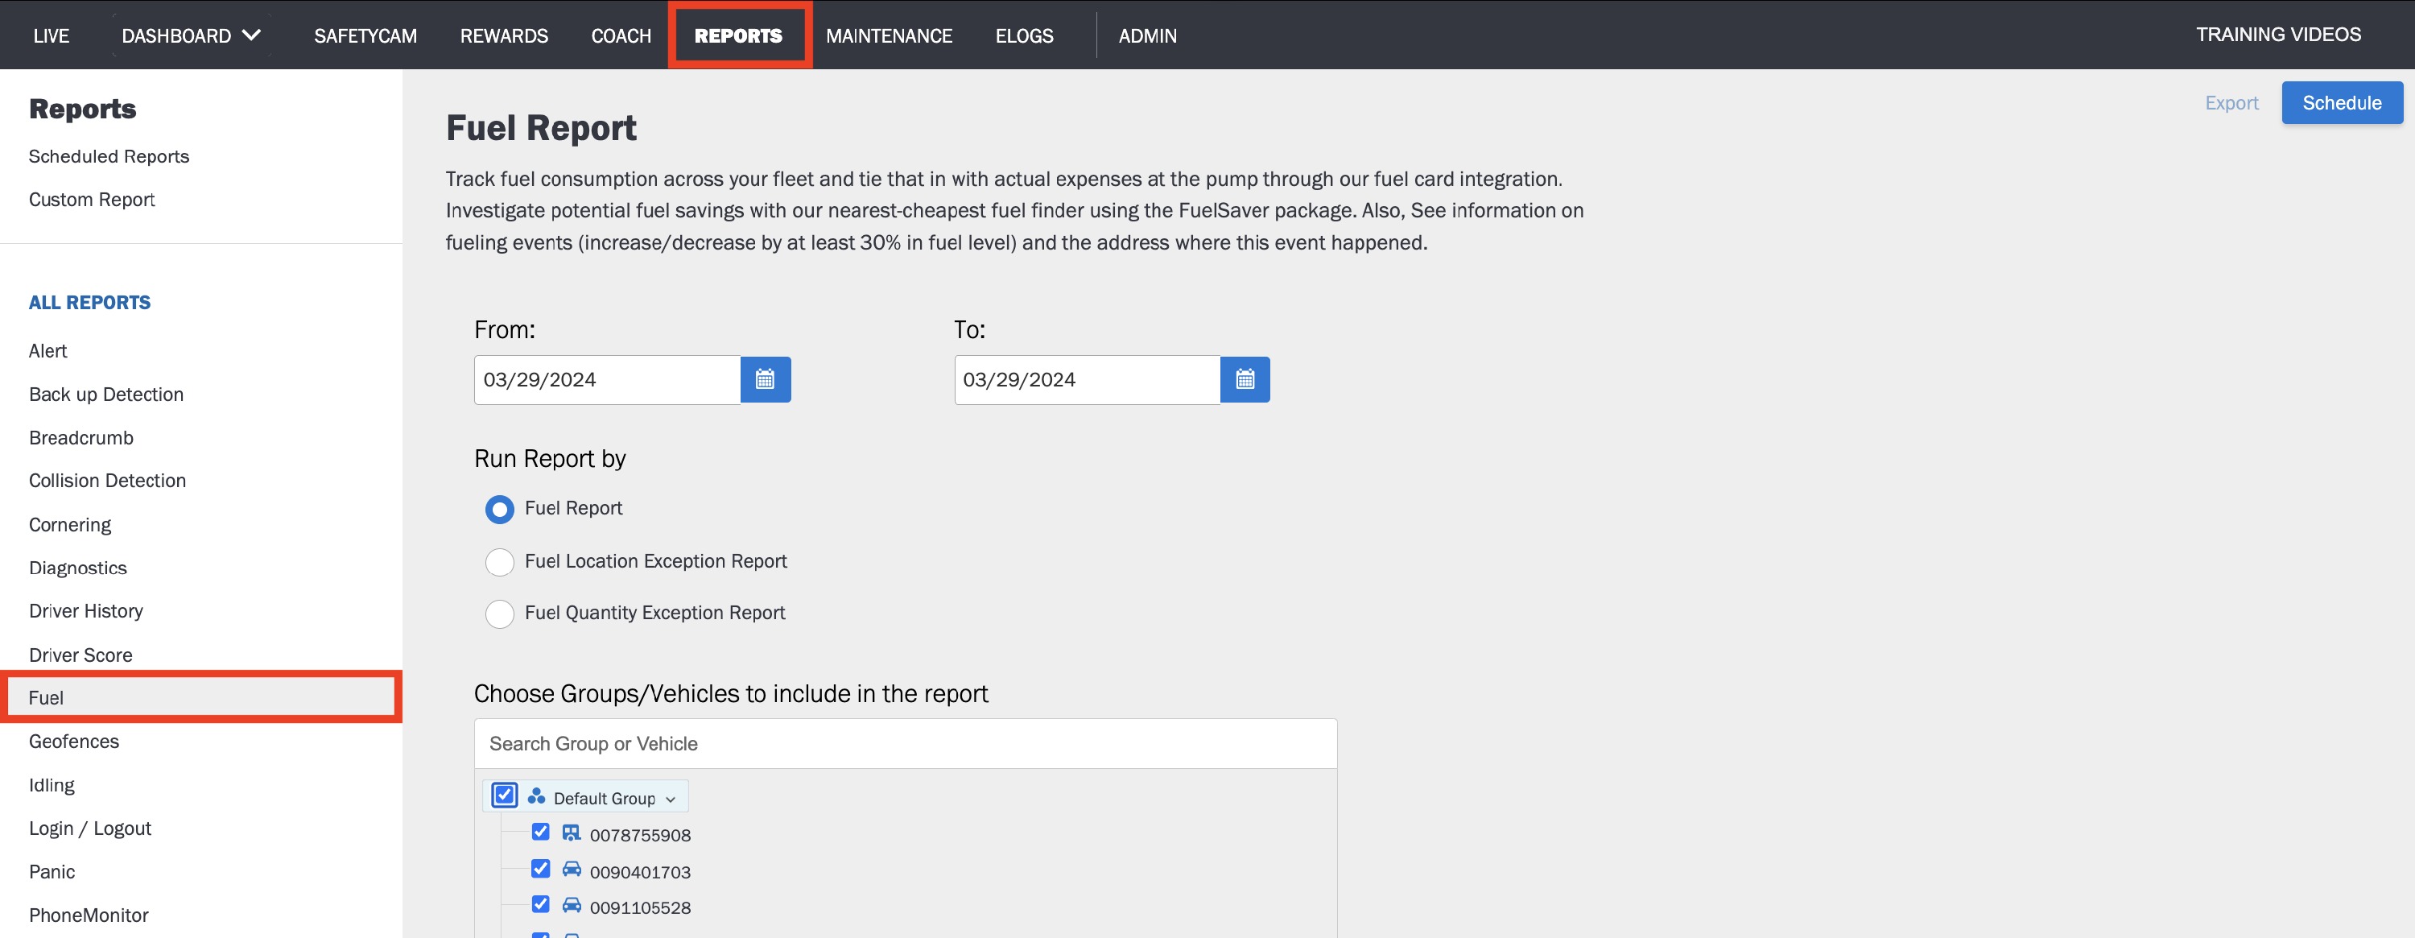Screen dimensions: 2415x938
Task: Uncheck vehicle 0091105528 checkbox
Action: tap(541, 904)
